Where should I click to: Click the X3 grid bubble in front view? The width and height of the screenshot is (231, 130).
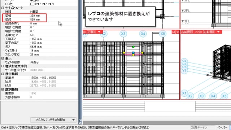(x=123, y=34)
